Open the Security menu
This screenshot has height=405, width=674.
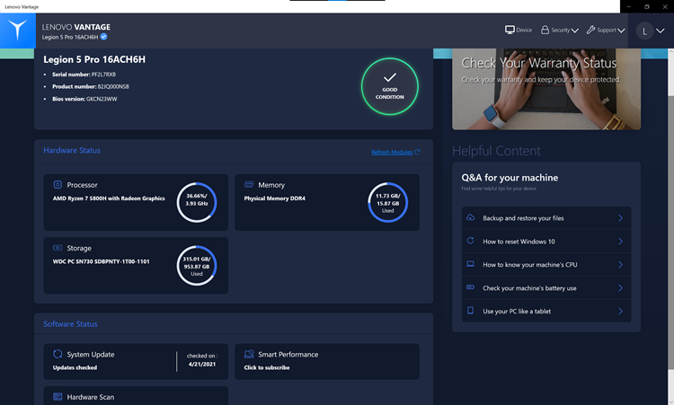[560, 30]
